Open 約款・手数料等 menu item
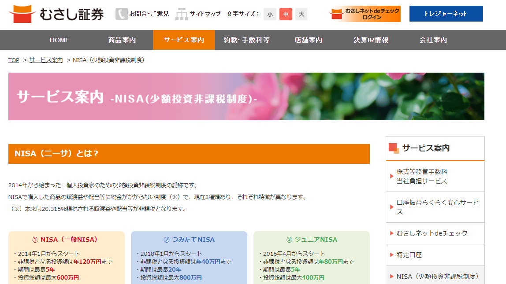 click(246, 40)
